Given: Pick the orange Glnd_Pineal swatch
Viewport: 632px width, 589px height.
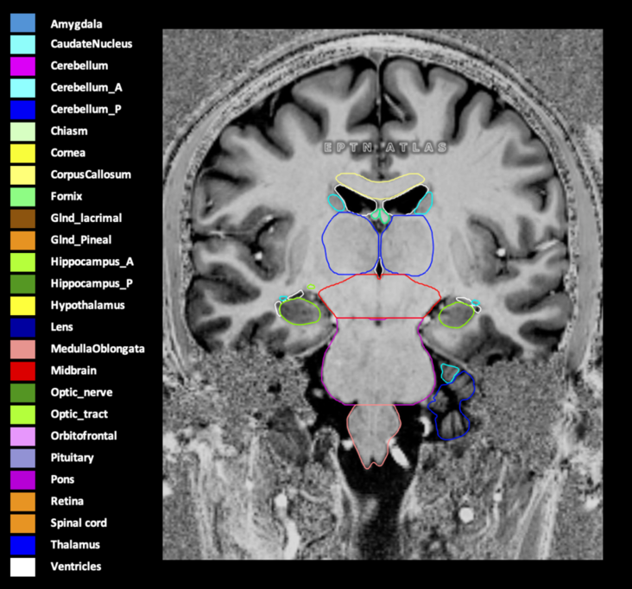Looking at the screenshot, I should [x=22, y=241].
